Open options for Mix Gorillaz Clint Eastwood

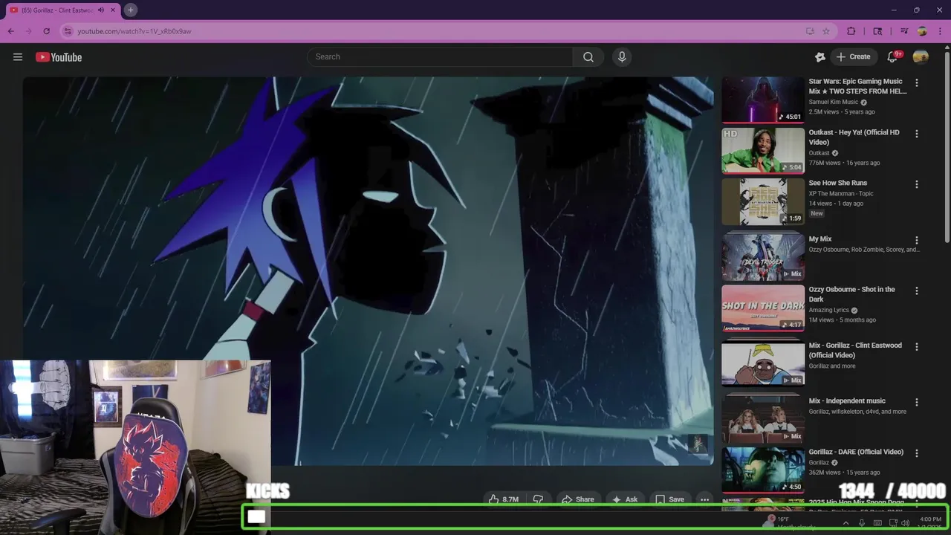[x=917, y=347]
